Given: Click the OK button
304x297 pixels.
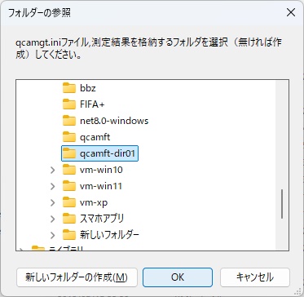Looking at the screenshot, I should click(178, 277).
